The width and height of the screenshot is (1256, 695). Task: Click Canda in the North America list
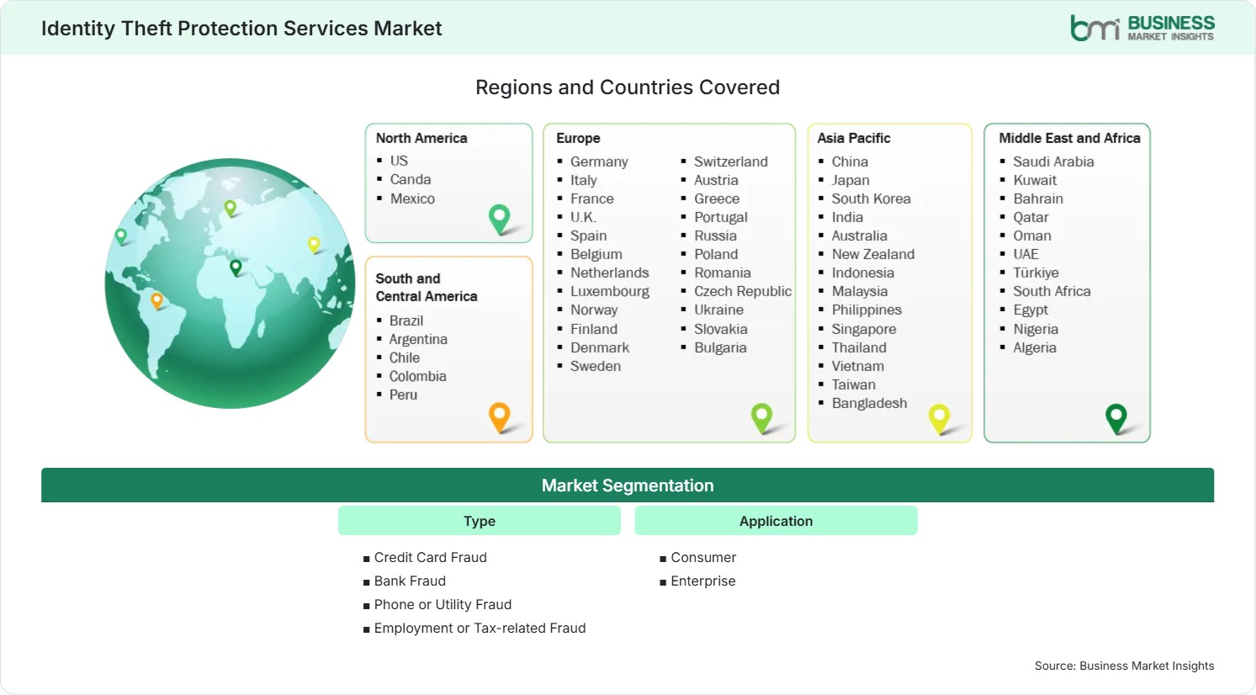coord(411,179)
